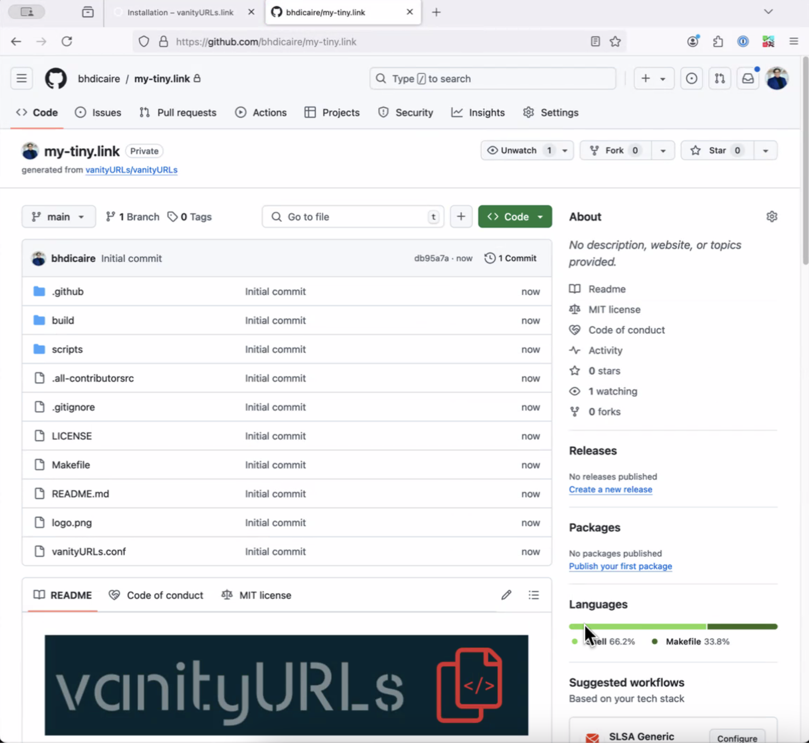Open the .github folder
The height and width of the screenshot is (743, 809).
click(x=67, y=292)
